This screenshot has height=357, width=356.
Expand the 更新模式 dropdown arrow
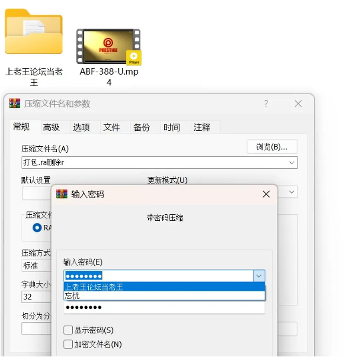[291, 192]
